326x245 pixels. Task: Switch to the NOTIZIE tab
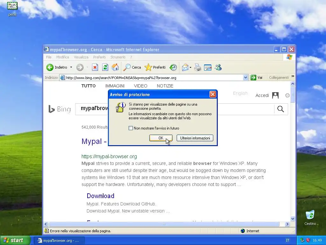[x=165, y=86]
